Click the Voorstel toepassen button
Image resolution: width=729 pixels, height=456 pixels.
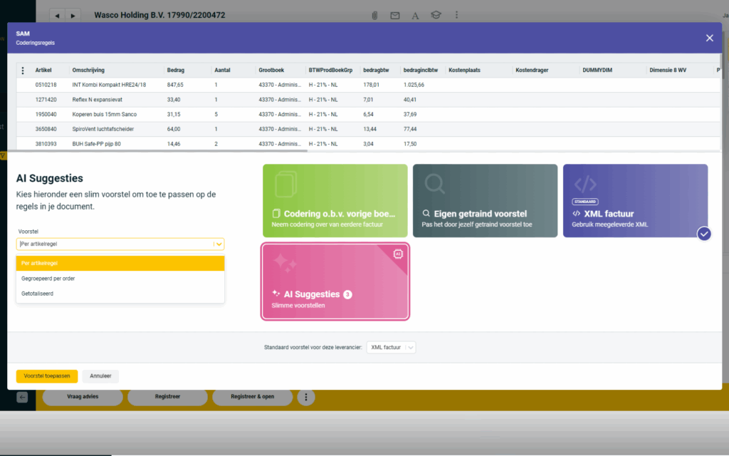click(47, 375)
